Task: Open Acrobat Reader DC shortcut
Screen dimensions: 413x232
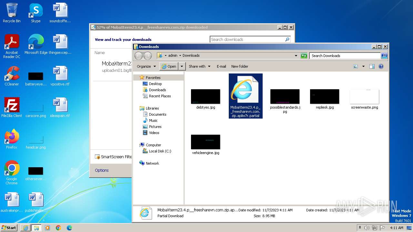Action: click(12, 46)
